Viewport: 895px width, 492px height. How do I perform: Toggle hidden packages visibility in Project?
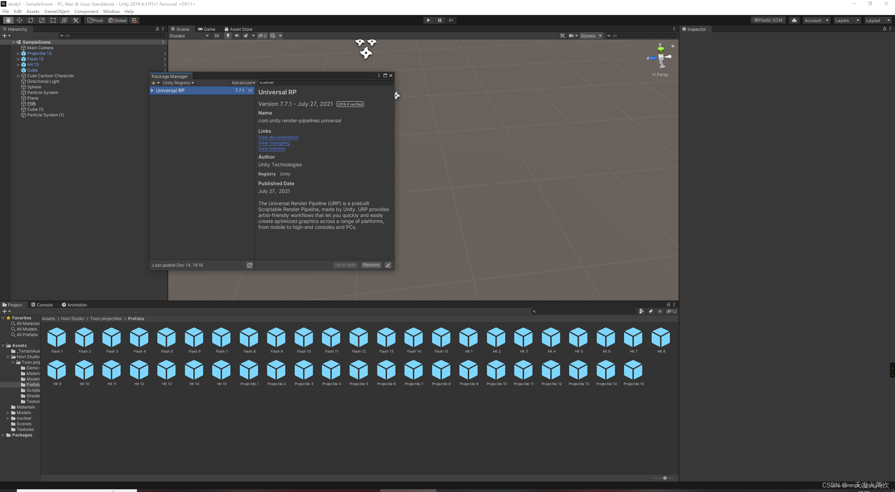(x=671, y=311)
